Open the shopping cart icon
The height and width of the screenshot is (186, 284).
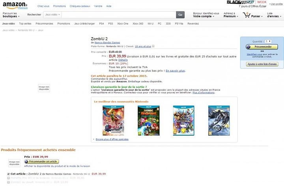click(247, 15)
